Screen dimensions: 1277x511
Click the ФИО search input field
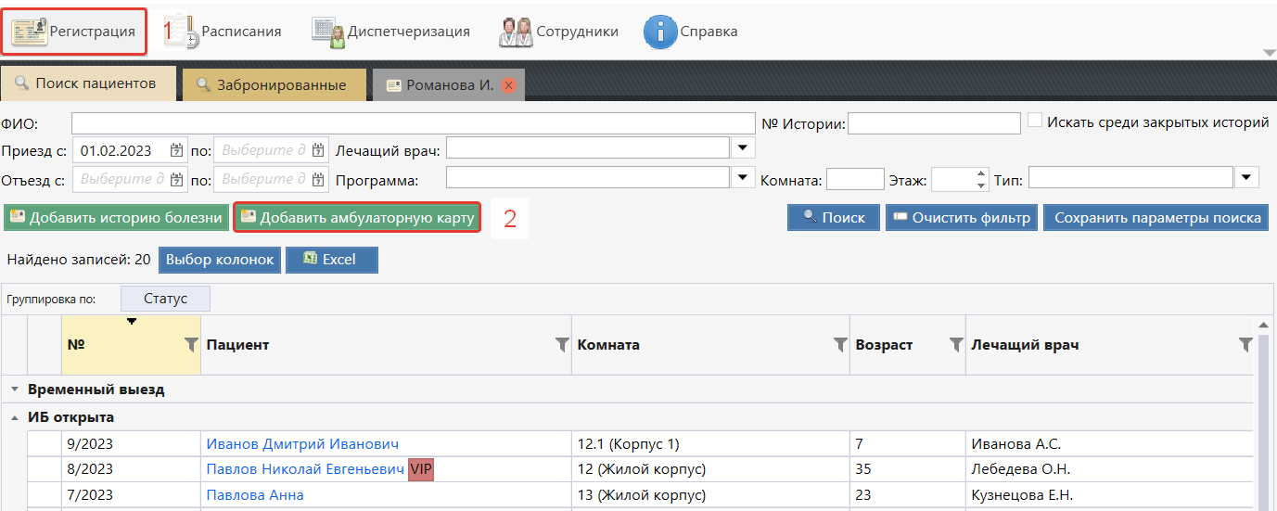[413, 123]
